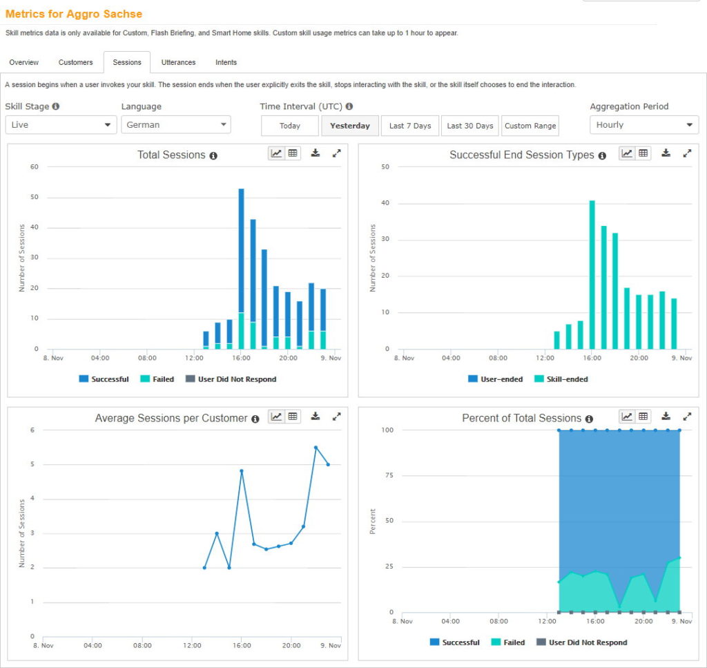The height and width of the screenshot is (668, 707).
Task: Open info icon beside Successful End Session Types
Action: (602, 155)
